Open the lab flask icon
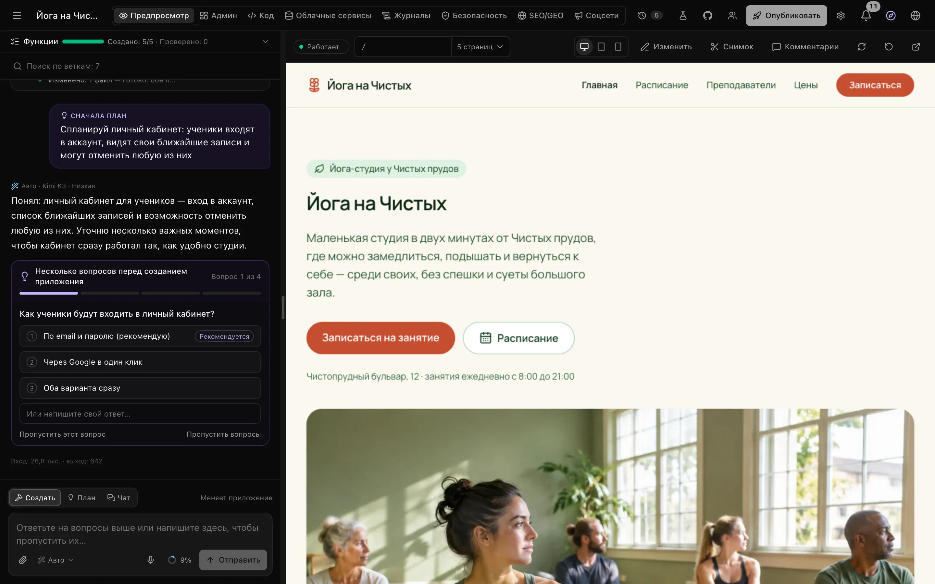The height and width of the screenshot is (584, 935). click(x=683, y=16)
